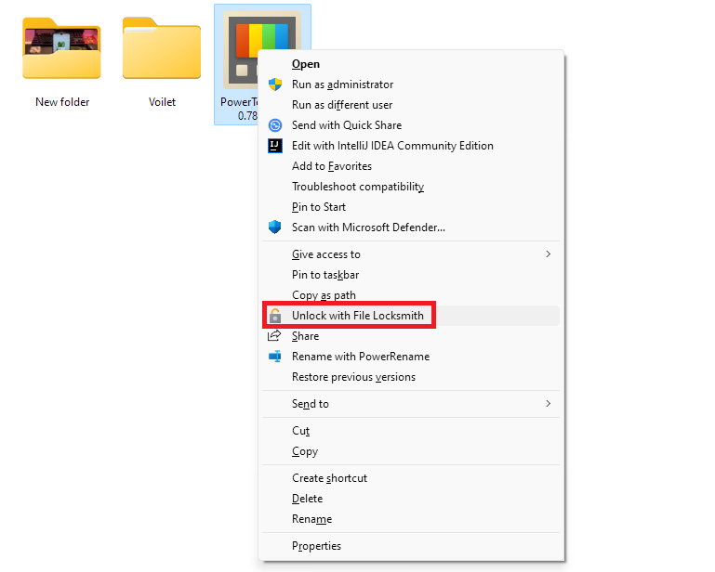Expand the Give access to submenu arrow
This screenshot has width=715, height=572.
(x=548, y=254)
